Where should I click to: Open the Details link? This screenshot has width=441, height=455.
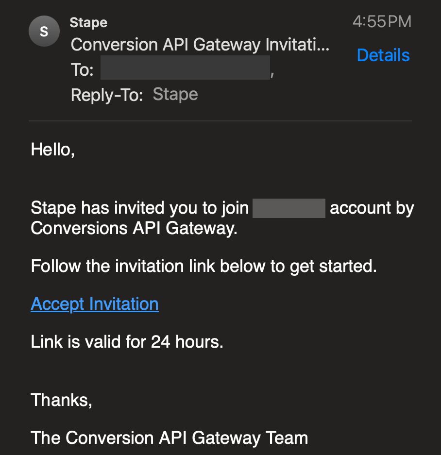383,55
